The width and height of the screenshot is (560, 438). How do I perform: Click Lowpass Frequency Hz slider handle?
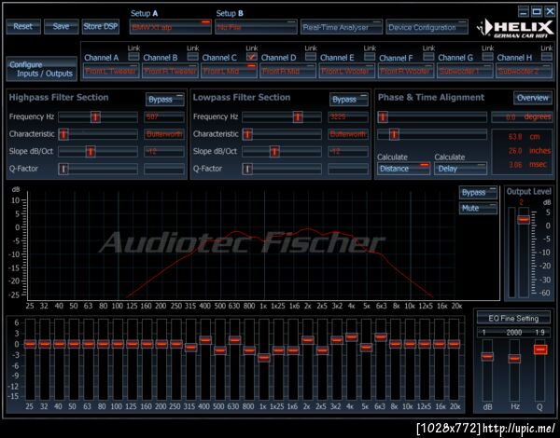pos(298,117)
